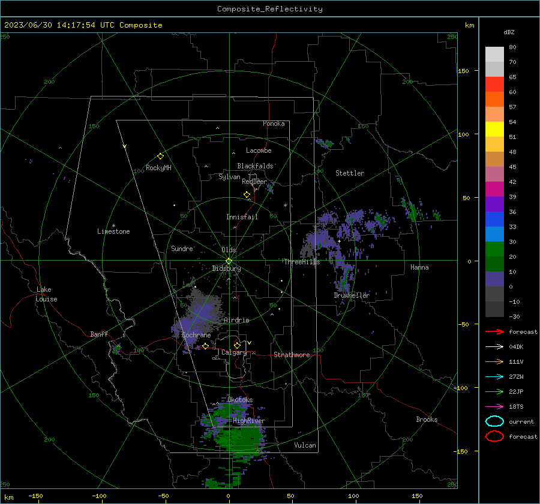Viewport: 540px width, 504px height.
Task: Click the Innisfail city label
Action: 242,217
